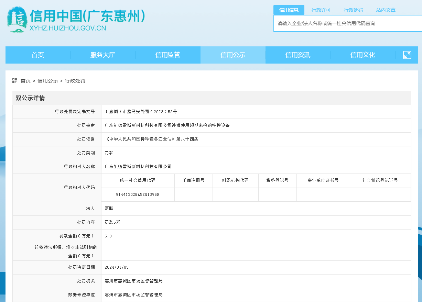Click the 组织机构代码 column header

coord(235,180)
